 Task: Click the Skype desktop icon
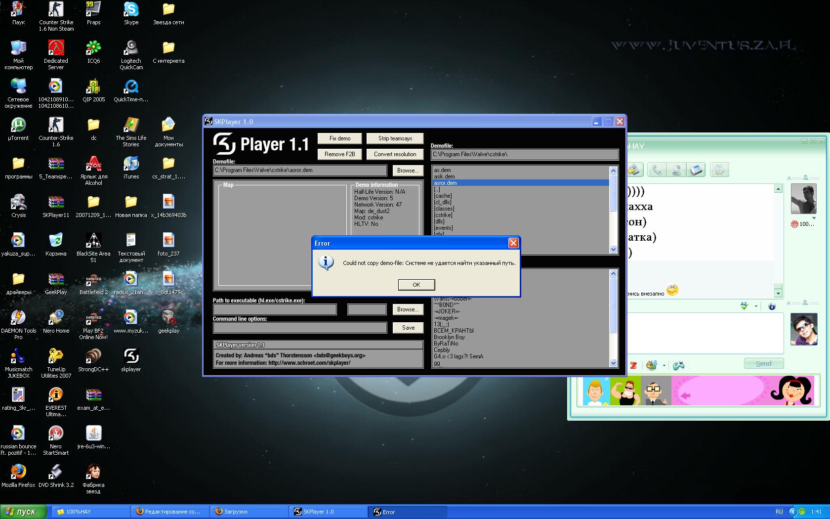[131, 13]
